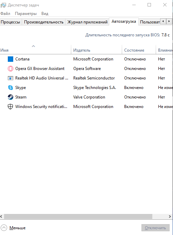Click the Realtek Semiconductor publisher cell

point(94,78)
